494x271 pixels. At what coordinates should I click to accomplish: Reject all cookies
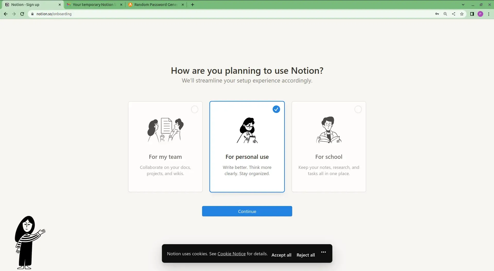[306, 255]
